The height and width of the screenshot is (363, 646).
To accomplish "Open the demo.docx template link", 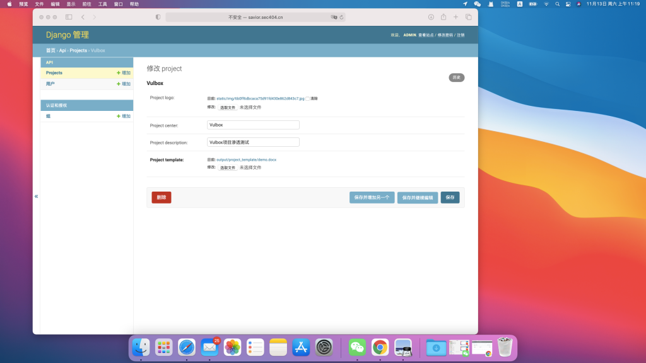I will tap(247, 159).
